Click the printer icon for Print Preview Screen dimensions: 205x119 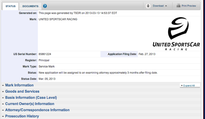(178, 6)
